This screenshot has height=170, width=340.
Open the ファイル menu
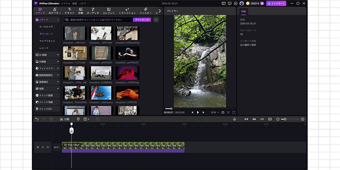[65, 3]
